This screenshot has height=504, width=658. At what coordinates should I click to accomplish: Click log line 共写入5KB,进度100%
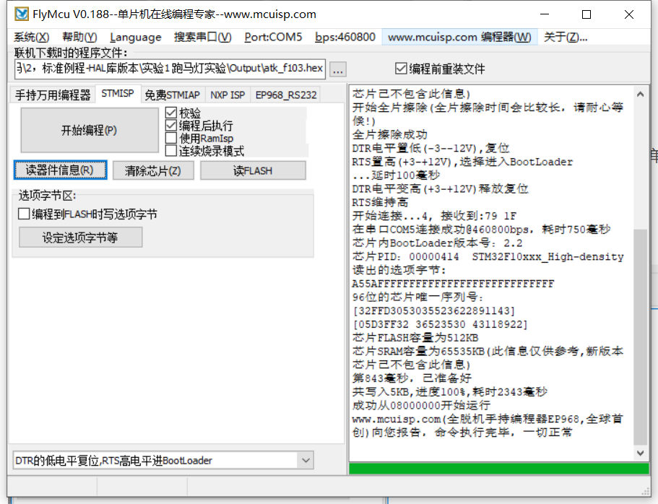[449, 392]
